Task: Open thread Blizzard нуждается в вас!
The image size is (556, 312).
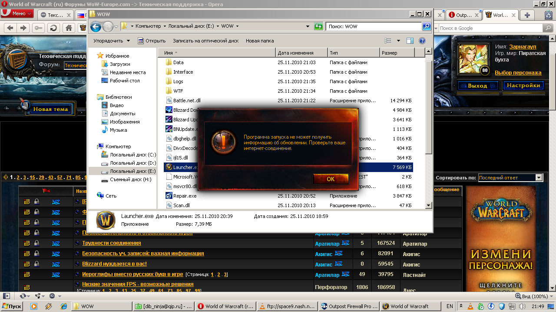Action: (115, 264)
